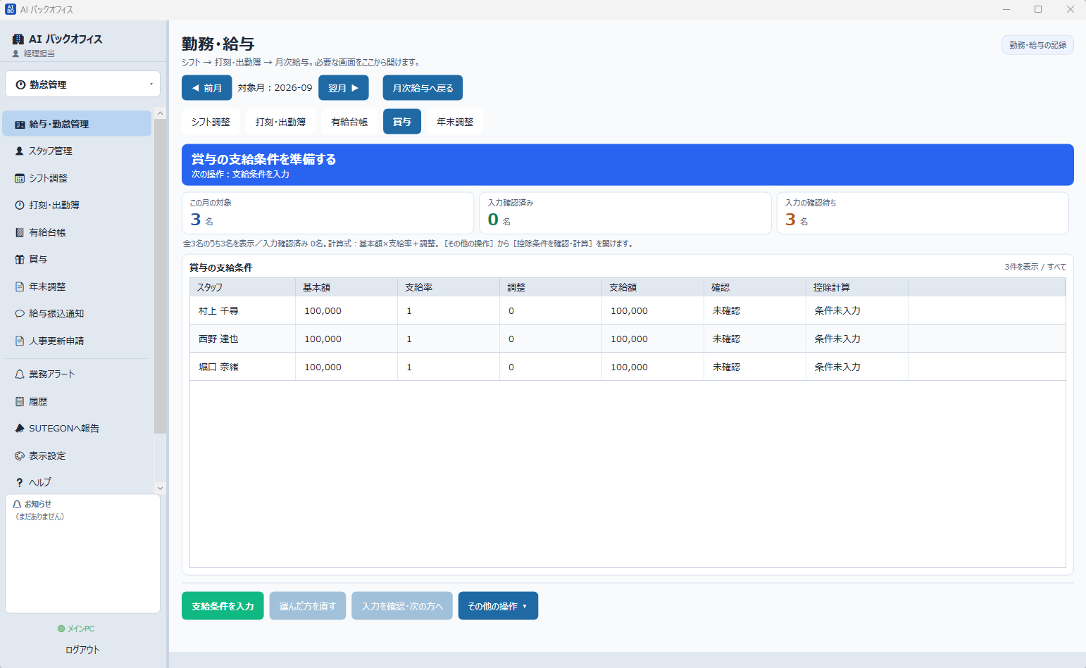Click the 選んだ方を直す button
The image size is (1086, 668).
308,606
